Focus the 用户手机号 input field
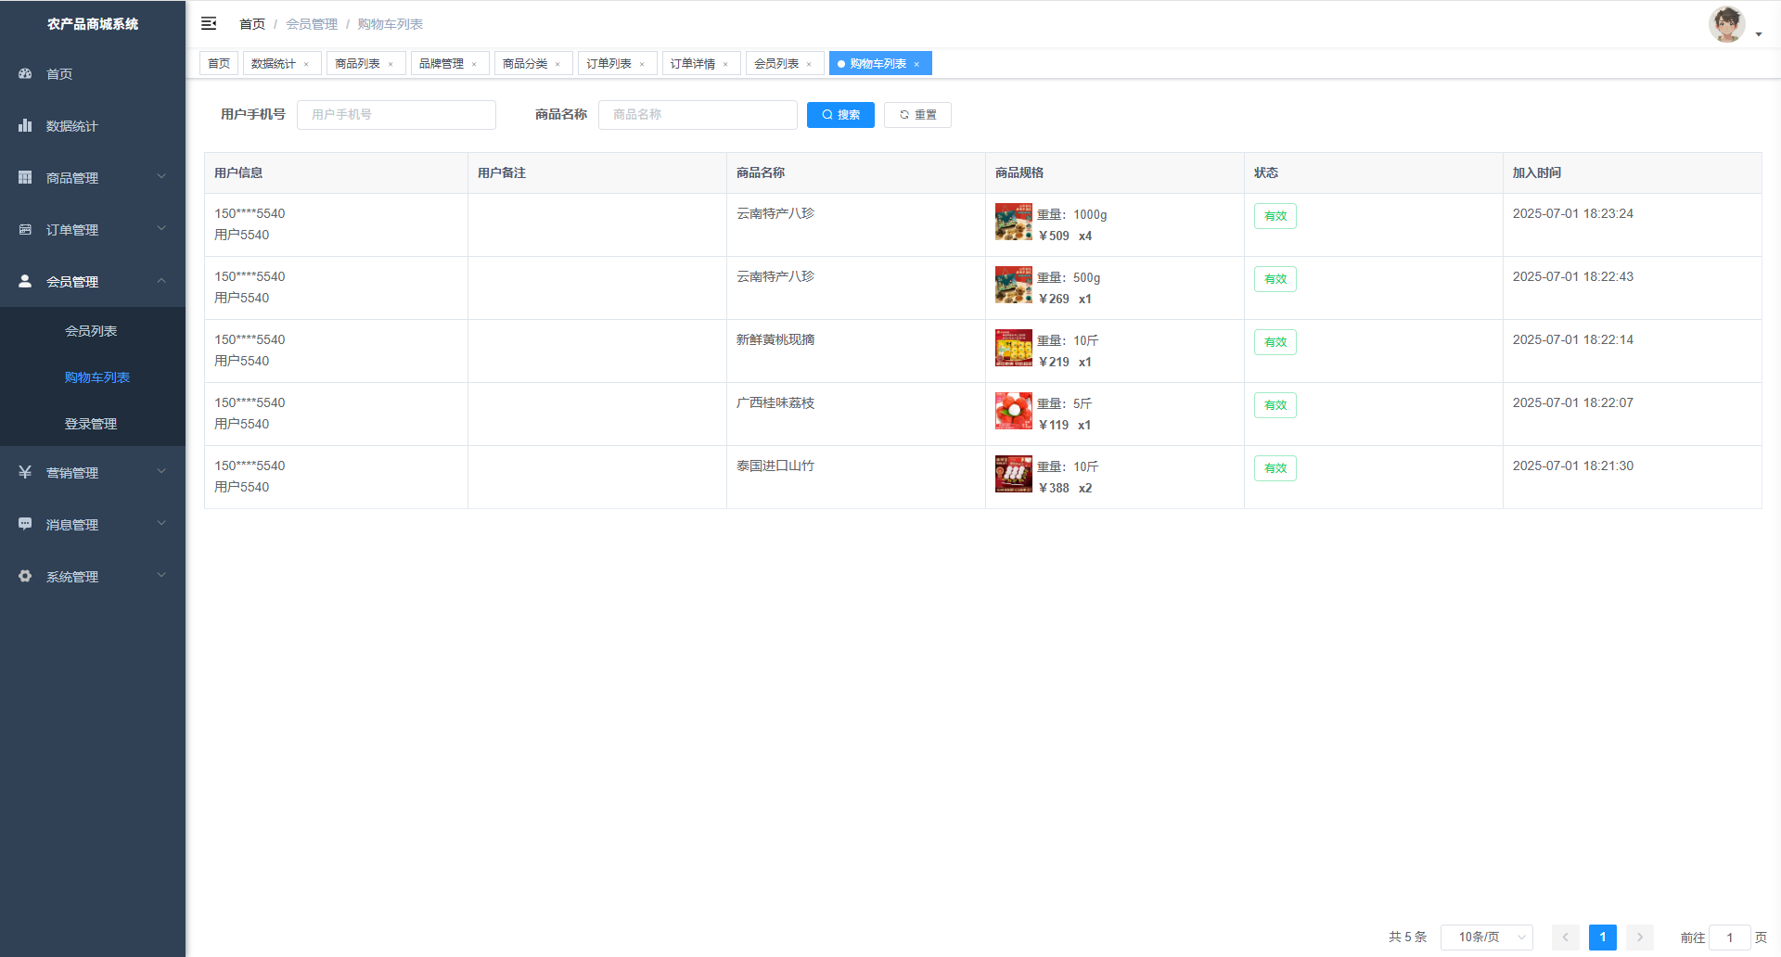This screenshot has width=1781, height=957. click(x=396, y=115)
